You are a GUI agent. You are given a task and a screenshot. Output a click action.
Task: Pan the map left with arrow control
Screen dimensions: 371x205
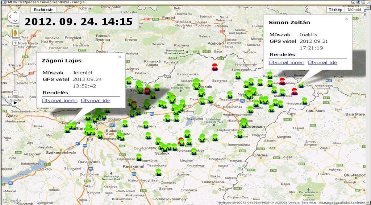coord(11,17)
